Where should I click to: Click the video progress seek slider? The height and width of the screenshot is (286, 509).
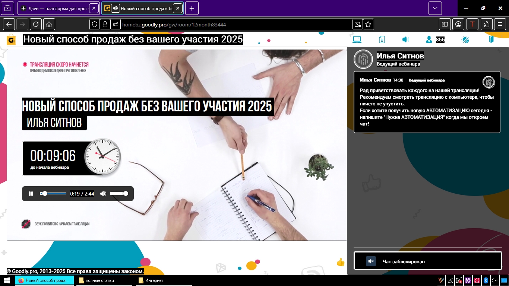(x=53, y=194)
